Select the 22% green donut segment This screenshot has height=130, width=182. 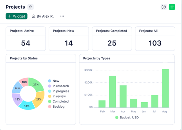[36, 84]
